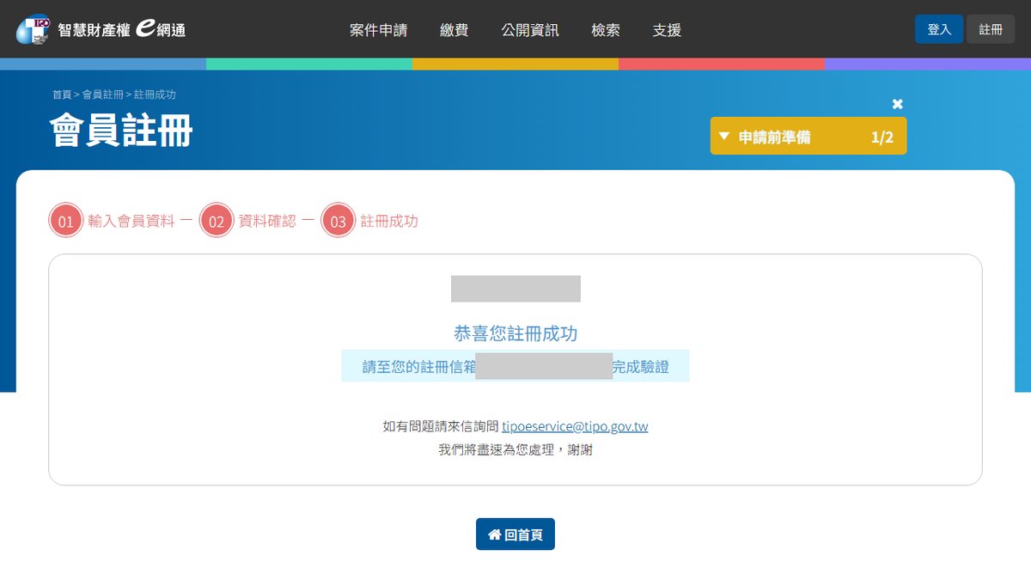Click 智慧財產權e網通 site title
This screenshot has height=580, width=1031.
(121, 30)
